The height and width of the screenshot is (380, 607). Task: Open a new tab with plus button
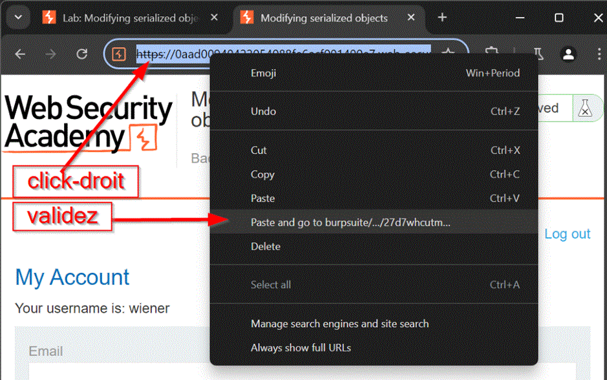[x=442, y=17]
